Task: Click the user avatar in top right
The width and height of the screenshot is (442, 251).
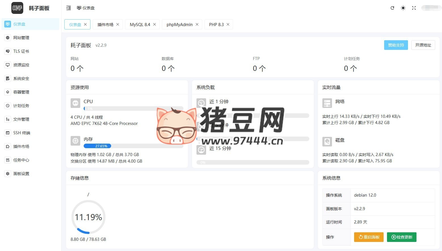Action: pyautogui.click(x=431, y=8)
